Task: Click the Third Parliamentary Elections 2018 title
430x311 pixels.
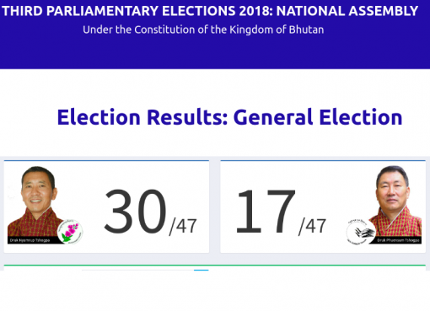Action: click(210, 11)
